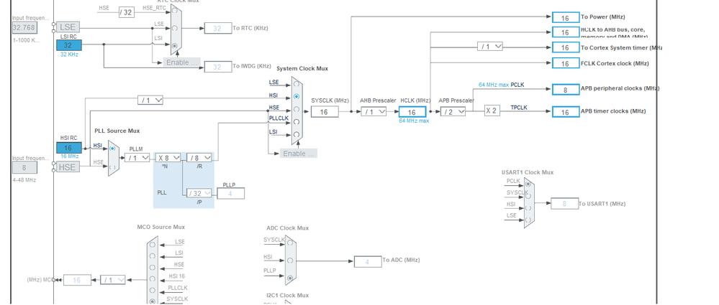Open the APB Prescaler /2 dropdown
This screenshot has width=719, height=305.
453,111
